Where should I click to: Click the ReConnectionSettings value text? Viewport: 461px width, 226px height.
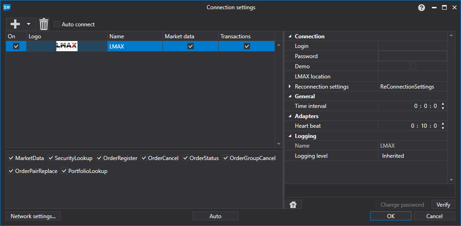[x=407, y=87]
